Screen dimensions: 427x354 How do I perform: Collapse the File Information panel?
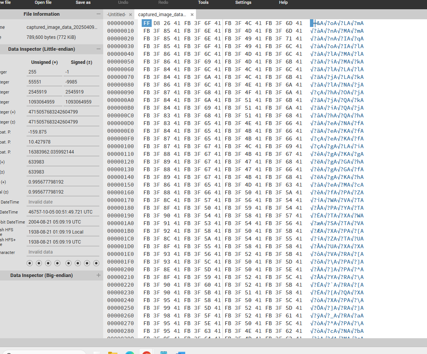click(99, 14)
